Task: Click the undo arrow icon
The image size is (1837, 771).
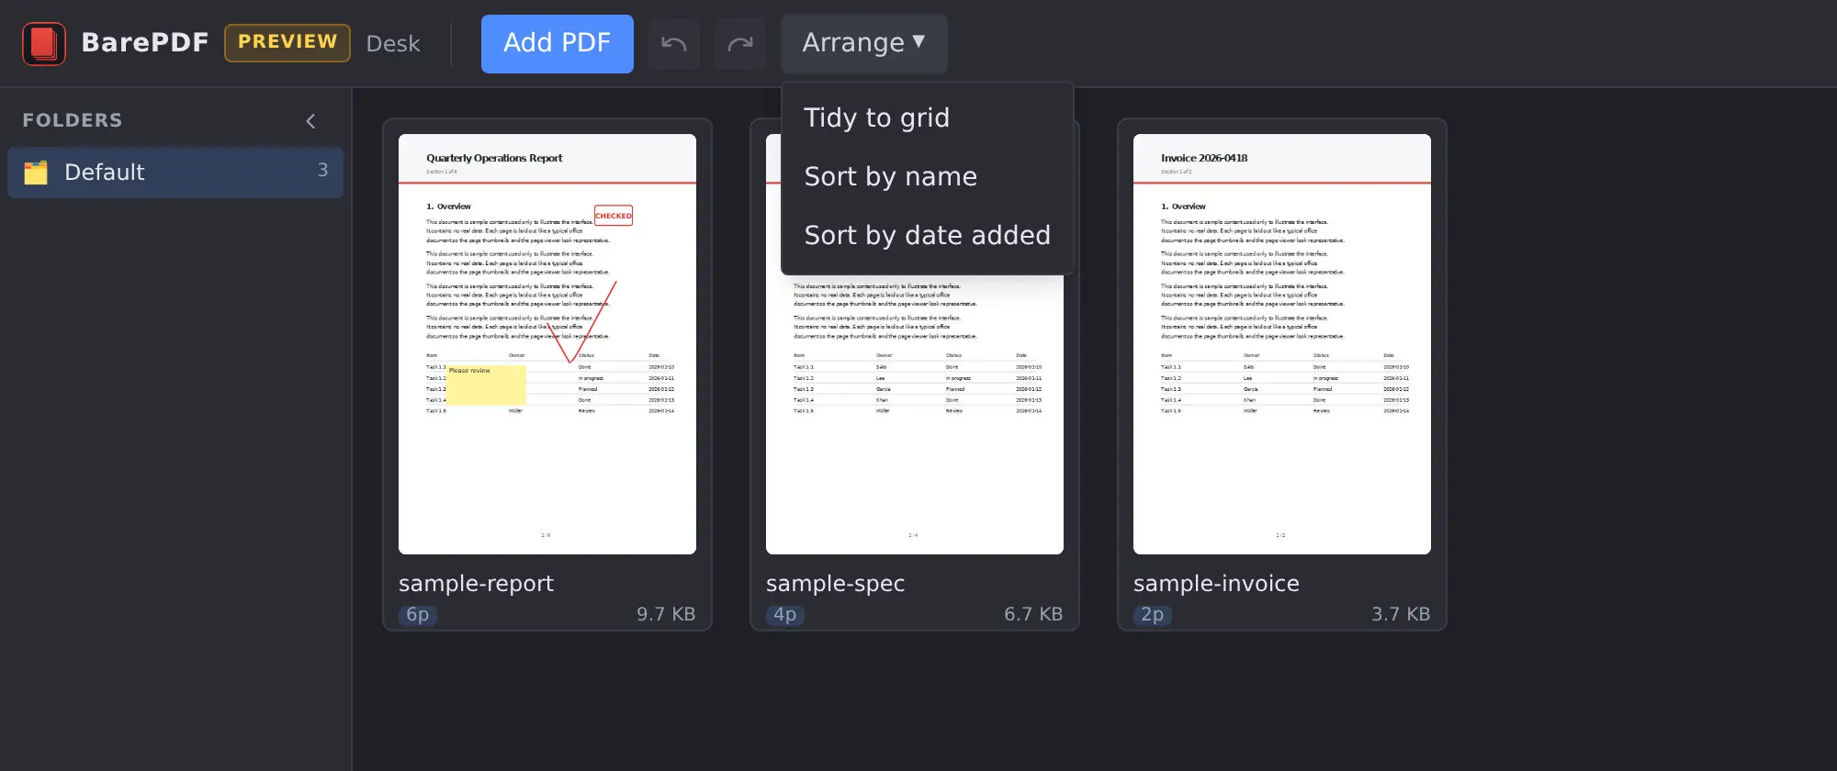Action: click(x=674, y=44)
